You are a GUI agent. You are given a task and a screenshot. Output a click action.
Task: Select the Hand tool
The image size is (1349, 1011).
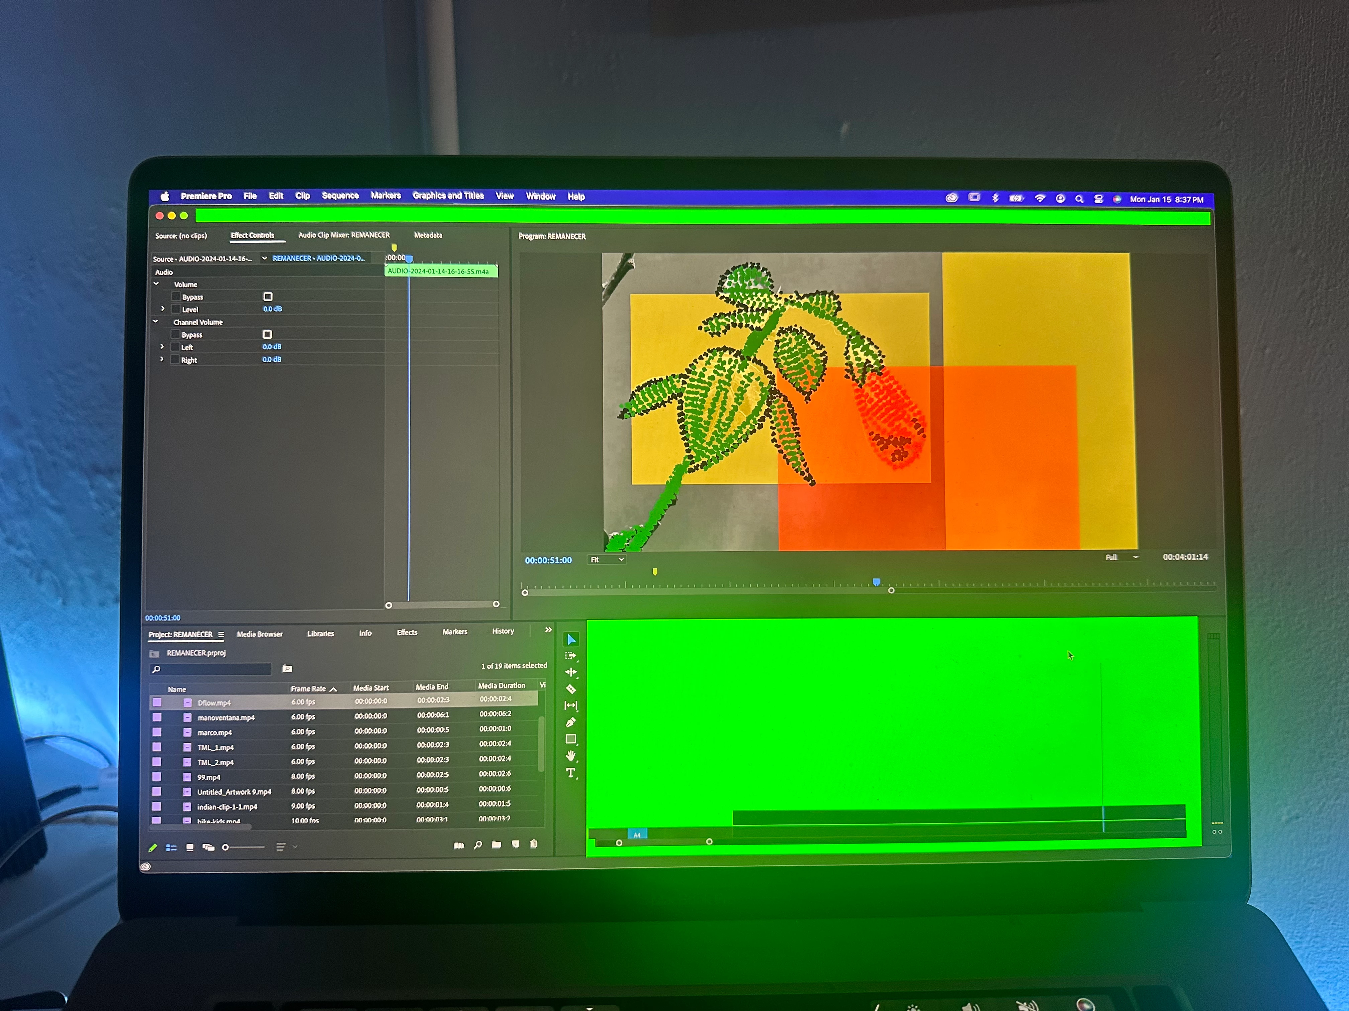click(x=571, y=756)
